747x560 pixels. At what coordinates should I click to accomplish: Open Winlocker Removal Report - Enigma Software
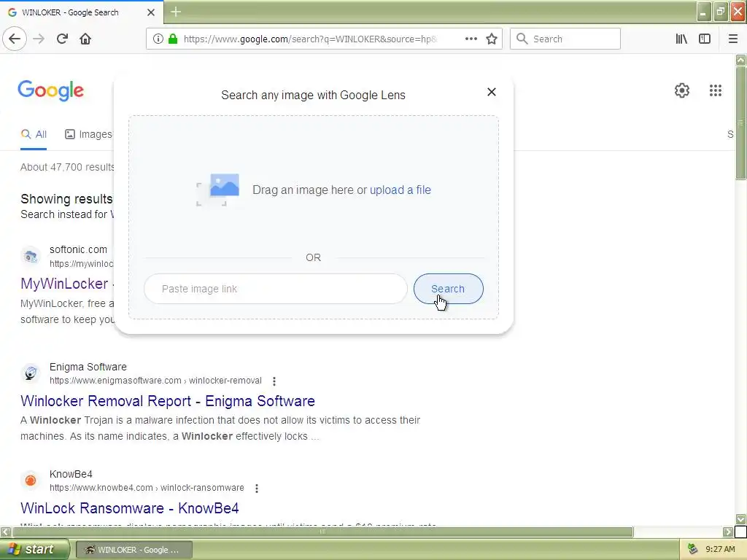pyautogui.click(x=168, y=401)
